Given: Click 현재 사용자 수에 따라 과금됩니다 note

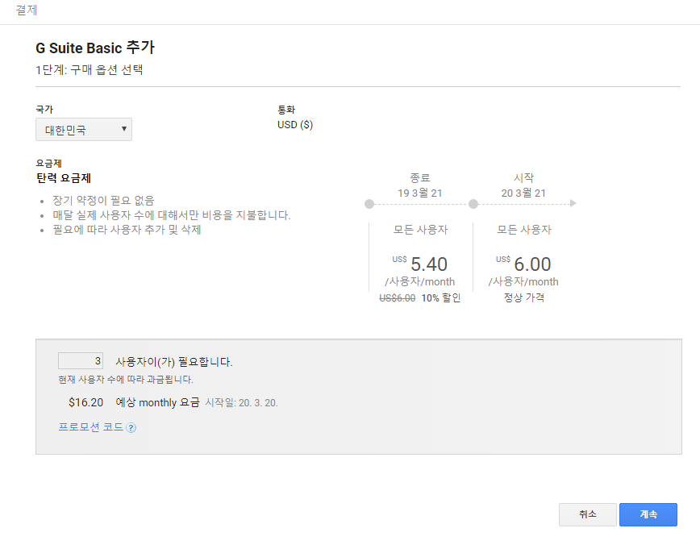Looking at the screenshot, I should coord(126,380).
